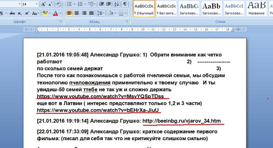Apply the first Заголово... heading style
This screenshot has width=273, height=148.
pos(189,9)
